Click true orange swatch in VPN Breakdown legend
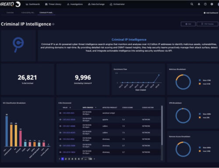Image resolution: width=219 pixels, height=168 pixels. click(x=200, y=118)
